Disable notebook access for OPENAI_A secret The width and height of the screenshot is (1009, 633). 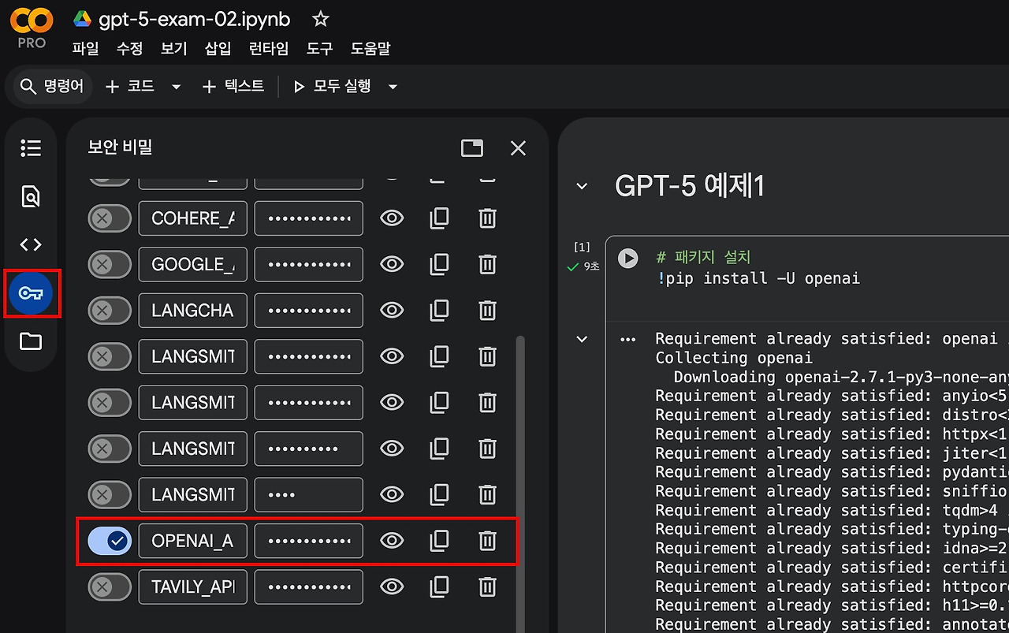(x=110, y=540)
